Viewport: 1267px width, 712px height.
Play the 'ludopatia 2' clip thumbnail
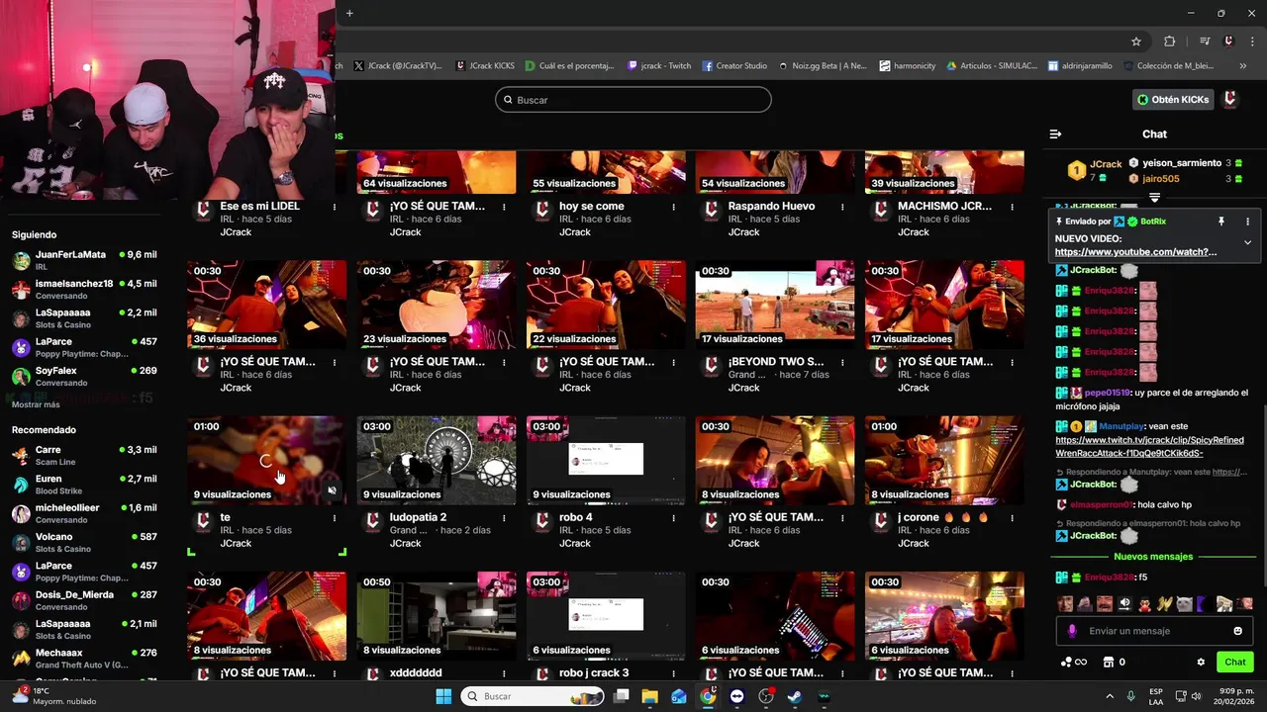click(437, 460)
